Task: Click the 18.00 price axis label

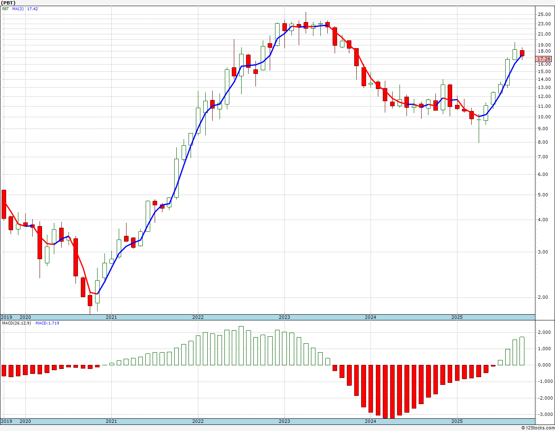Action: [544, 51]
